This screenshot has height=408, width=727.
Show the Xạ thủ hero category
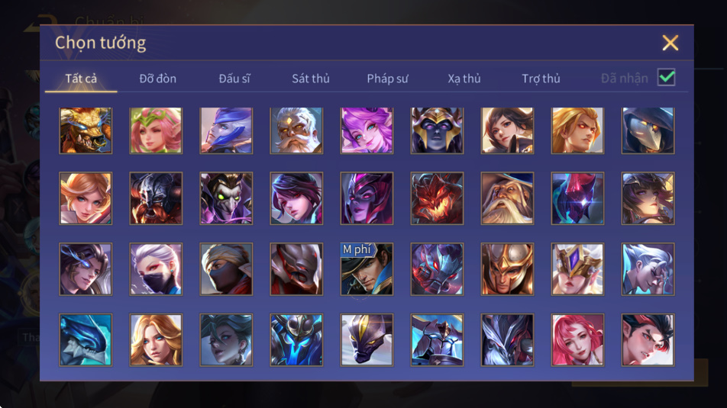(x=464, y=79)
